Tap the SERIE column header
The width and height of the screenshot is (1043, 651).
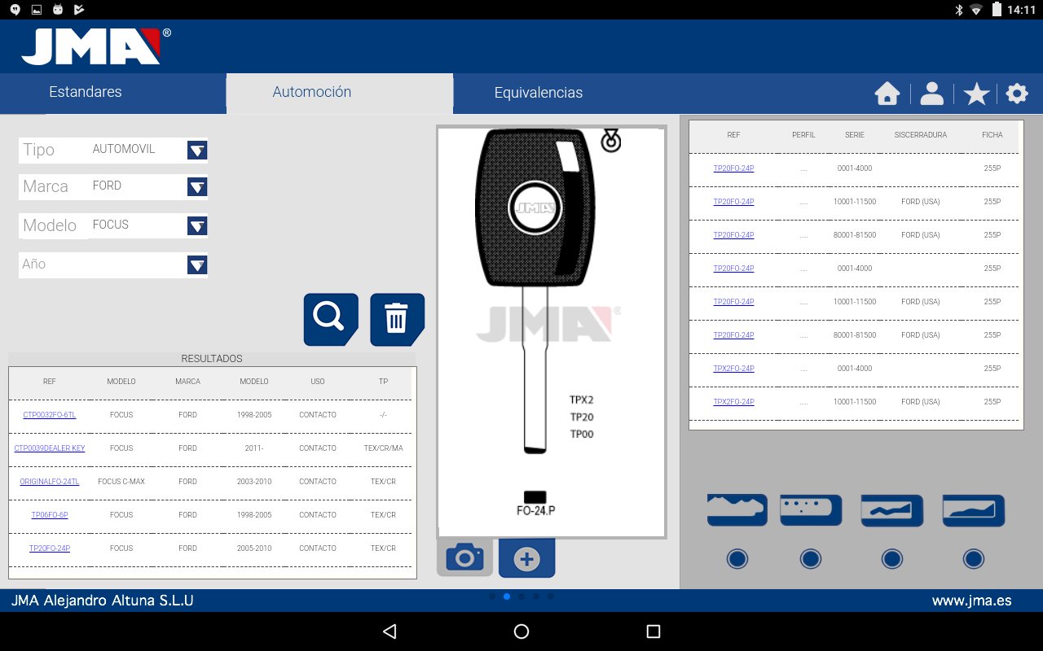click(855, 135)
